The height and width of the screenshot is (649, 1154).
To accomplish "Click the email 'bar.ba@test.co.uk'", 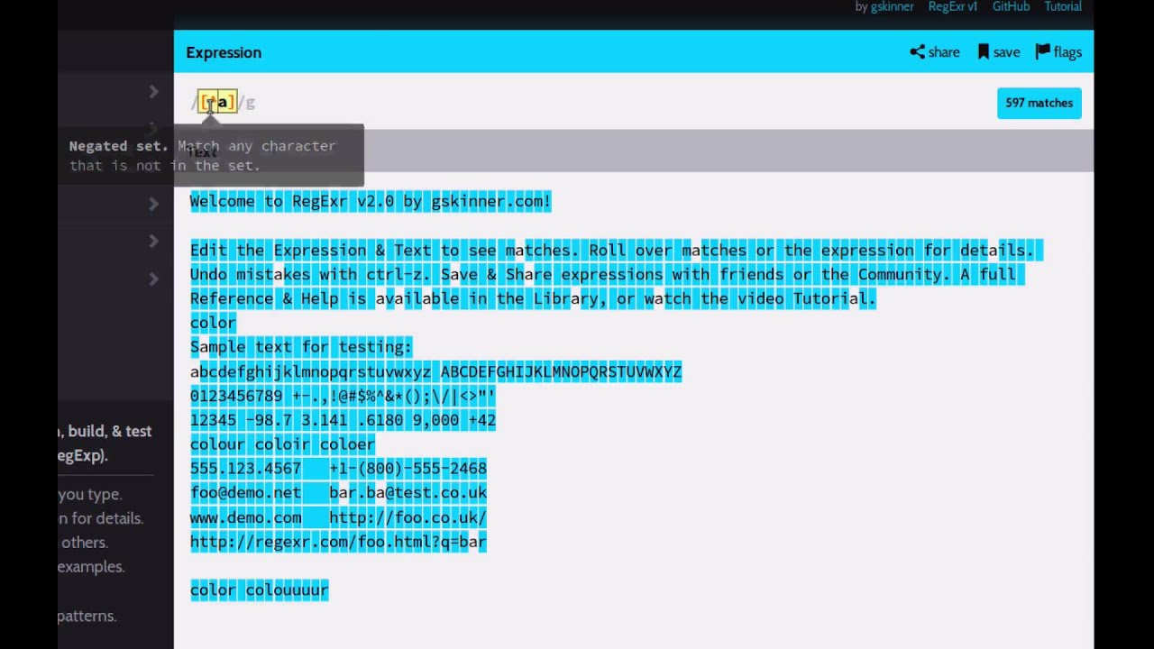I will click(408, 493).
